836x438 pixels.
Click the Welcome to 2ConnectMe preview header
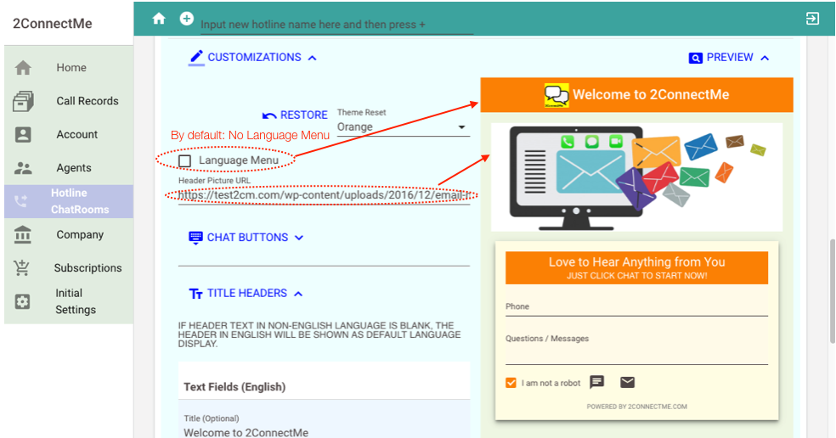click(x=636, y=95)
